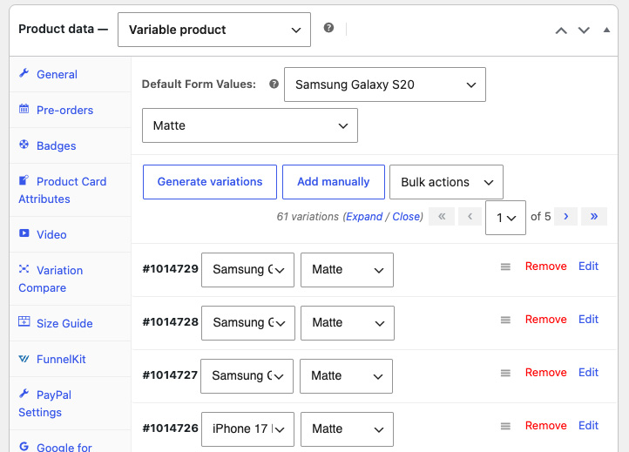Image resolution: width=629 pixels, height=452 pixels.
Task: Open the Product Card Attributes tab
Action: click(x=71, y=190)
